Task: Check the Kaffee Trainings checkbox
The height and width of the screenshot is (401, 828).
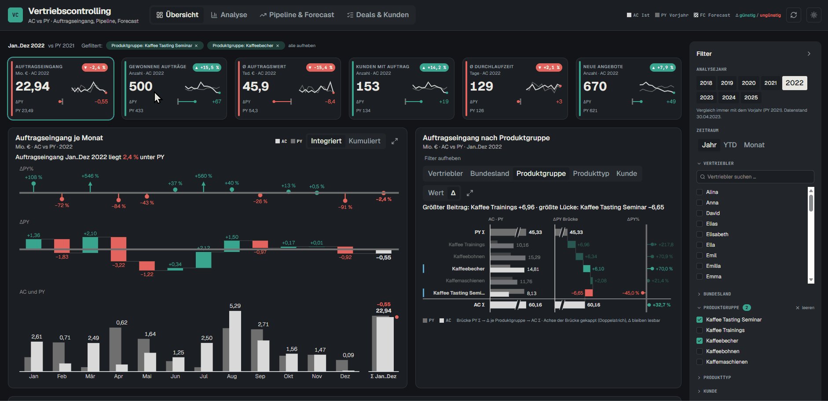Action: coord(700,330)
